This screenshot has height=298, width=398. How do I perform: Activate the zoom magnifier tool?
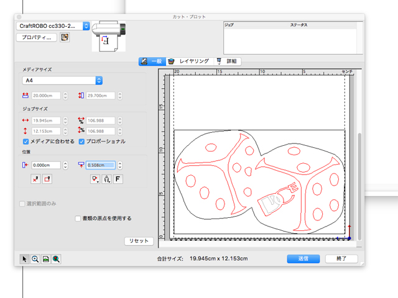pyautogui.click(x=35, y=259)
